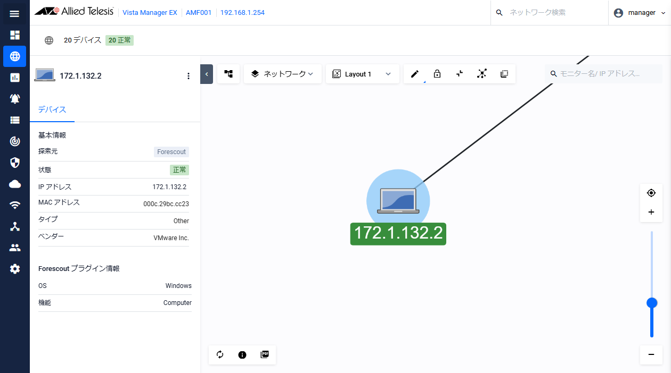Image resolution: width=671 pixels, height=373 pixels.
Task: Click the information icon at bottom
Action: pos(242,355)
